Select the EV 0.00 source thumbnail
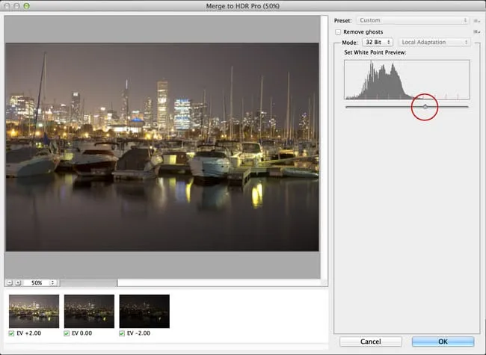The height and width of the screenshot is (355, 486). (89, 311)
